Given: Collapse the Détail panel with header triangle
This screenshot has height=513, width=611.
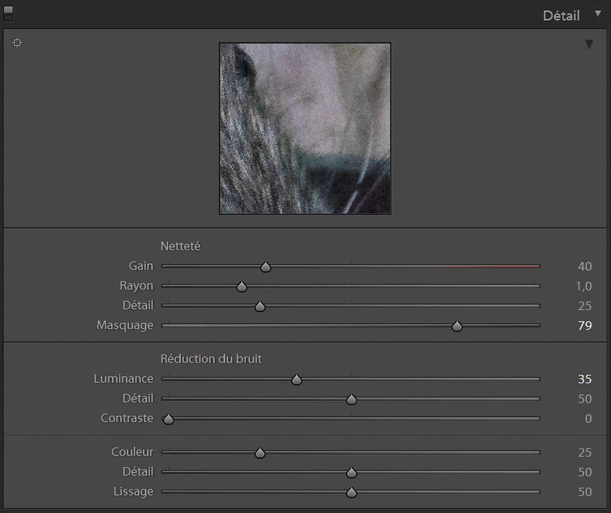Looking at the screenshot, I should click(x=598, y=14).
